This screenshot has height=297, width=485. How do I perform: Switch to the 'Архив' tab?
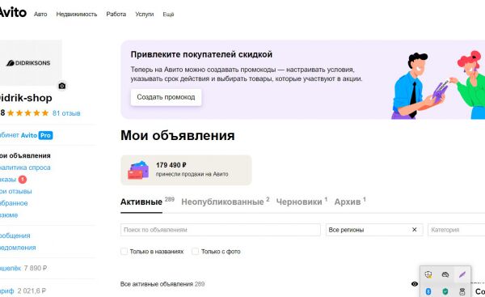point(348,202)
